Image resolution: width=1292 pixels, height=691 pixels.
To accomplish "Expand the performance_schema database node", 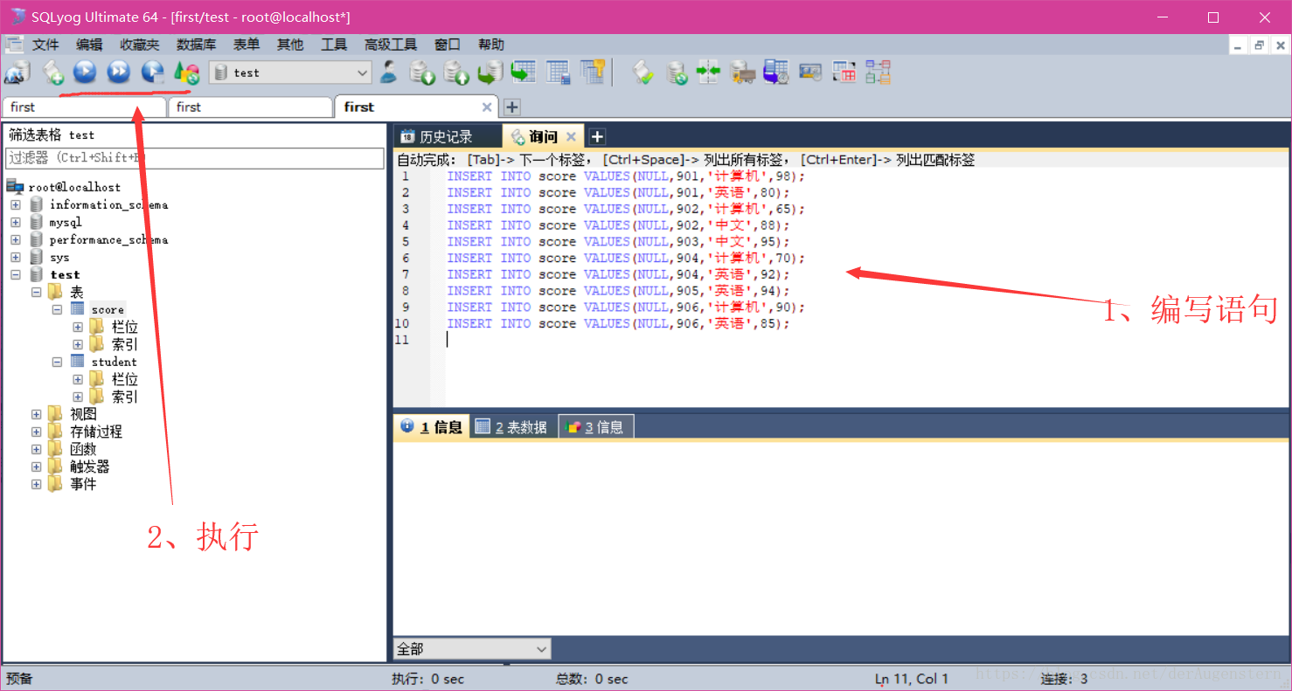I will pyautogui.click(x=16, y=239).
